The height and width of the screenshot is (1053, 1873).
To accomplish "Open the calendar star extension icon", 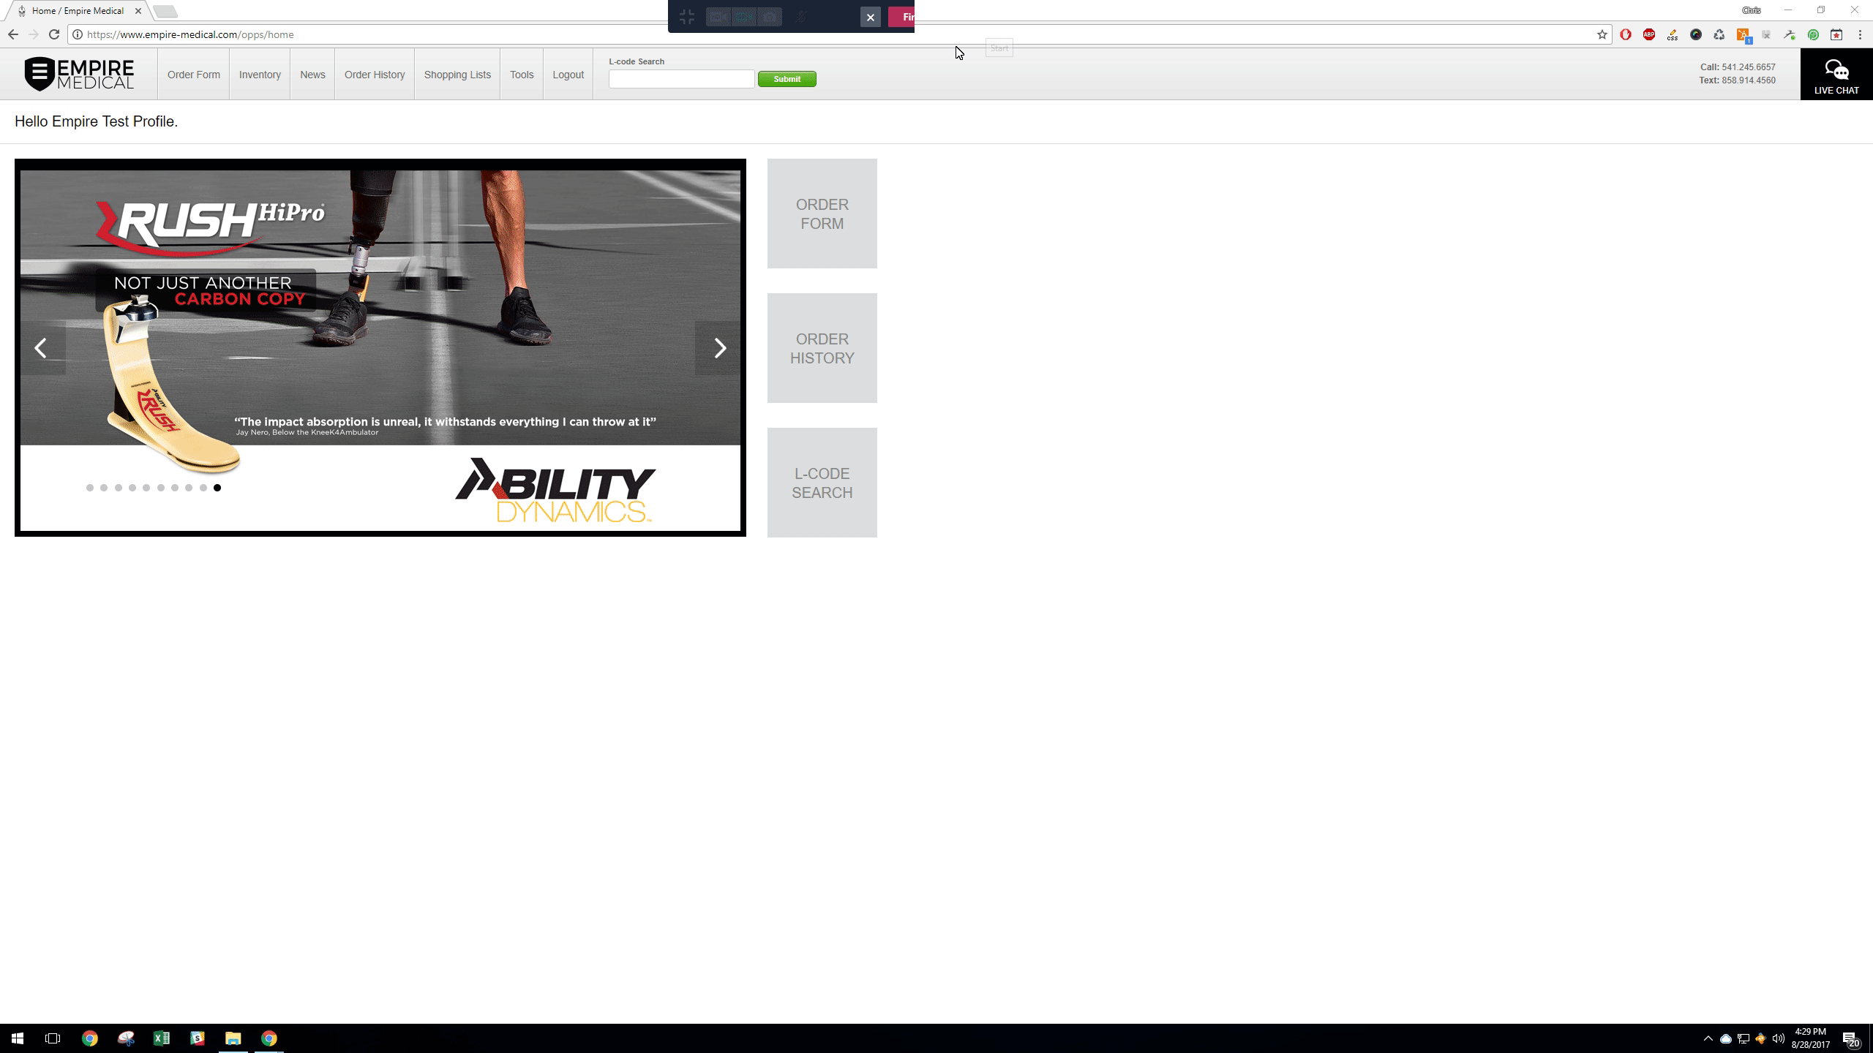I will (1836, 34).
